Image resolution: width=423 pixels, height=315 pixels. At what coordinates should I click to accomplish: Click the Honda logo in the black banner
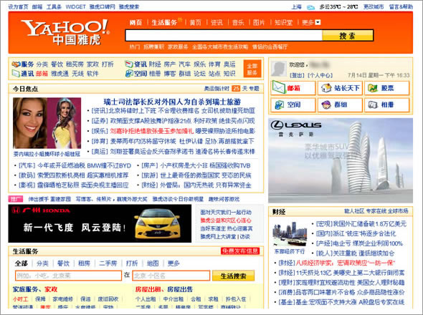[x=16, y=210]
